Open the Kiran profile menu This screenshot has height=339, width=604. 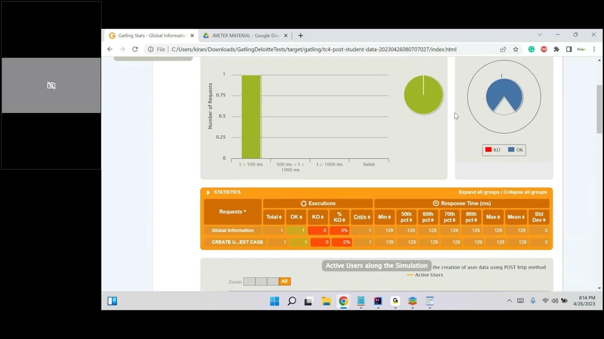581,49
